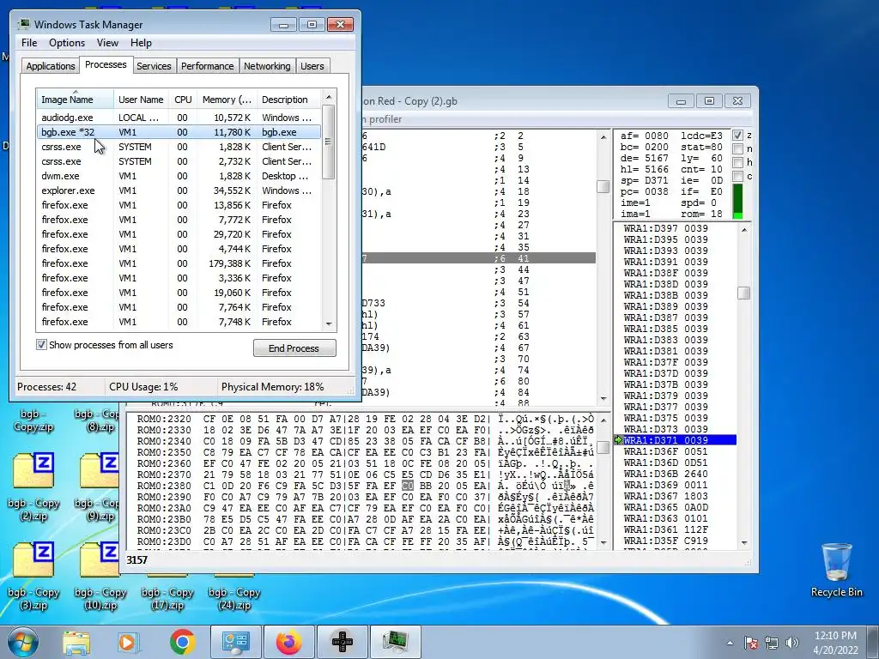Screen dimensions: 879x659
Task: Switch to Firefox on the taskbar
Action: click(x=288, y=642)
